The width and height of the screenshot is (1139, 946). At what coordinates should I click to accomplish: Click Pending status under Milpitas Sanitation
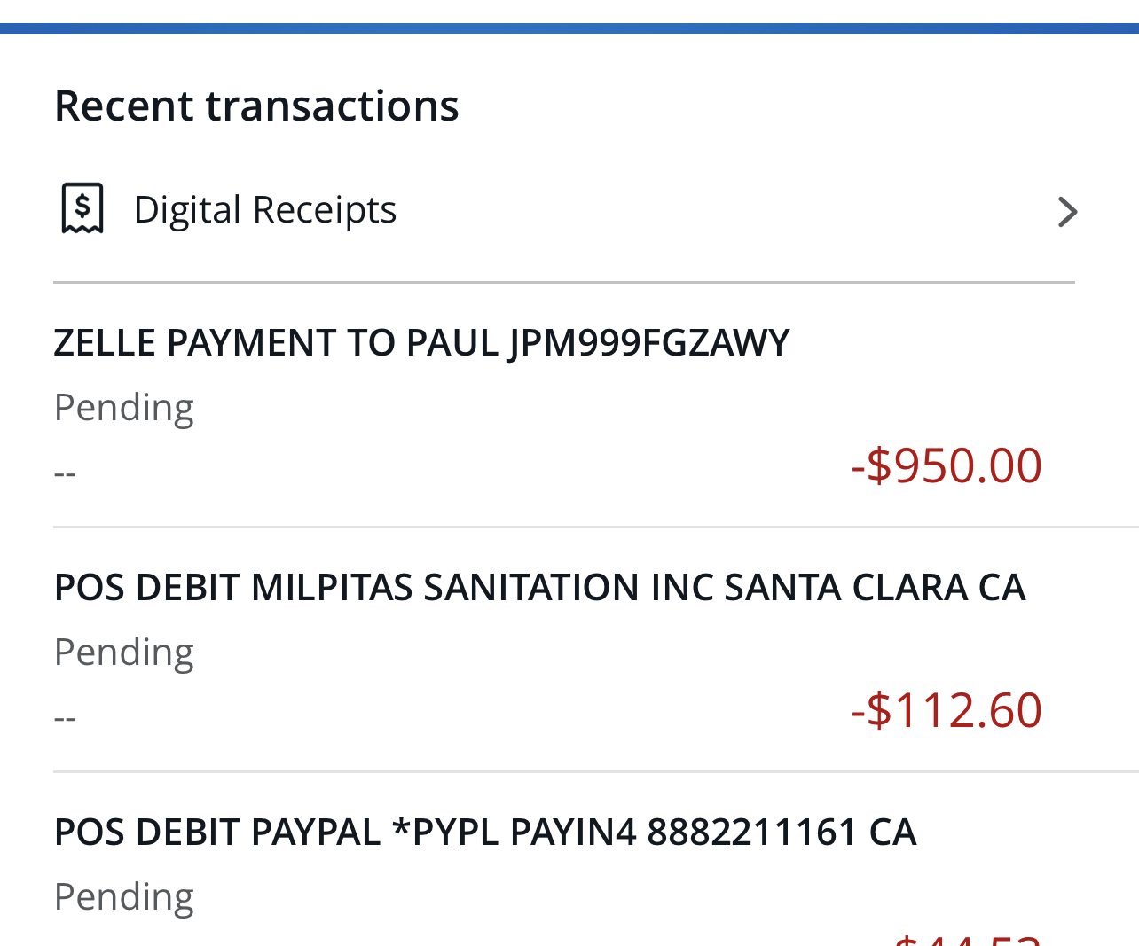click(124, 653)
